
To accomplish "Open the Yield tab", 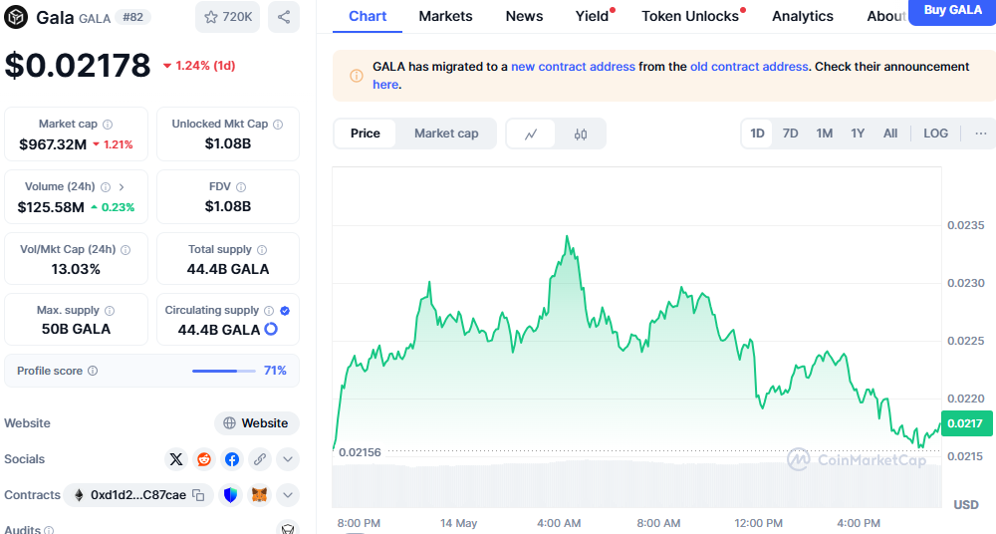I will 594,17.
